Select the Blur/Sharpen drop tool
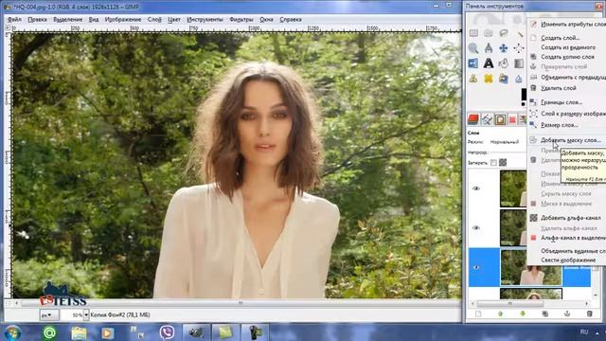The height and width of the screenshot is (341, 606). tap(519, 79)
